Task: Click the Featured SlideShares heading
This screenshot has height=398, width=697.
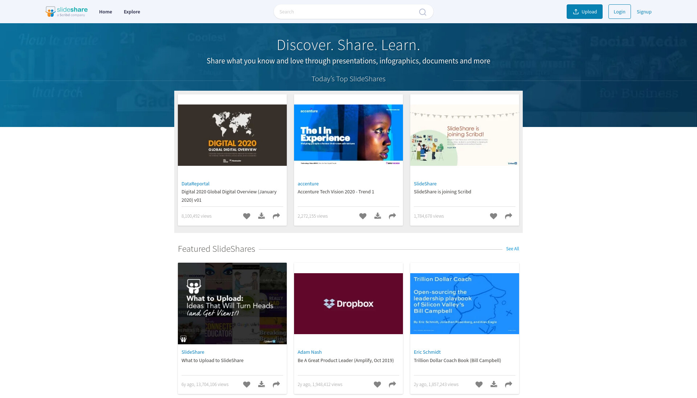Action: (x=216, y=249)
